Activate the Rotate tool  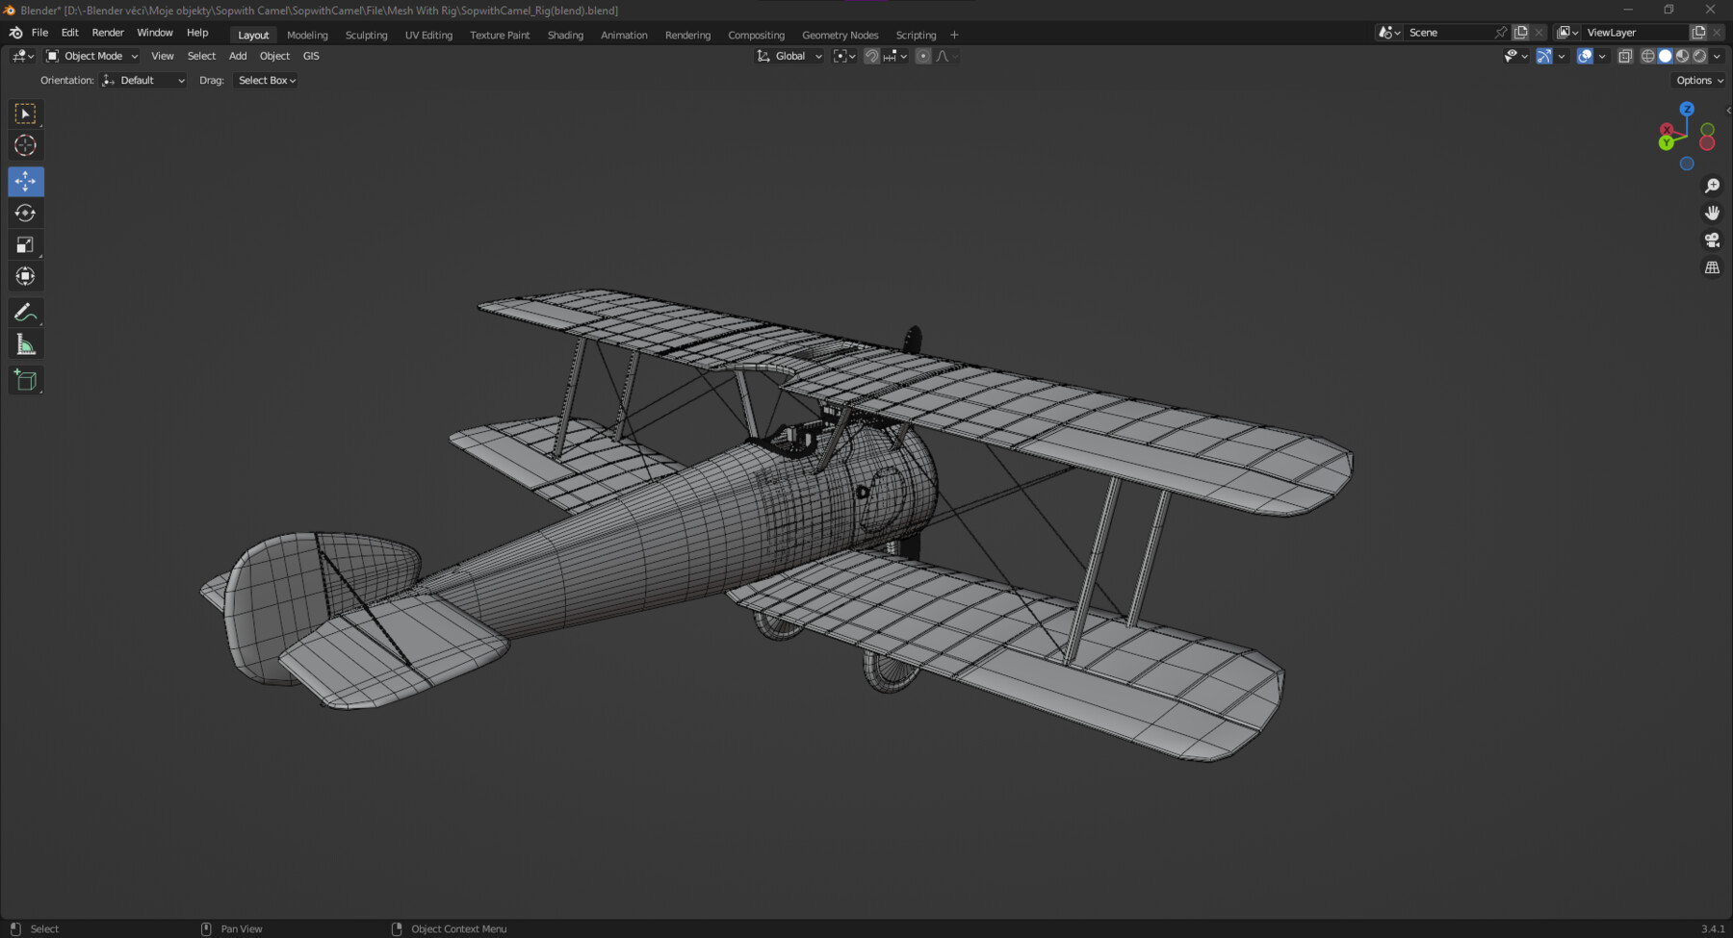click(25, 213)
